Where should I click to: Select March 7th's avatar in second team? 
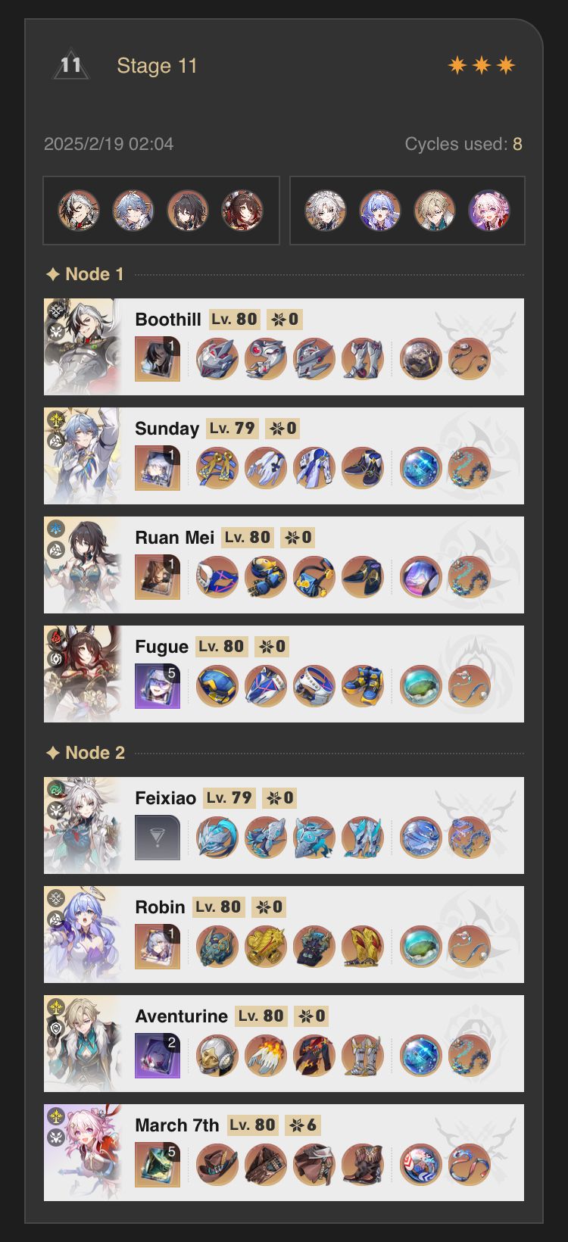coord(489,211)
